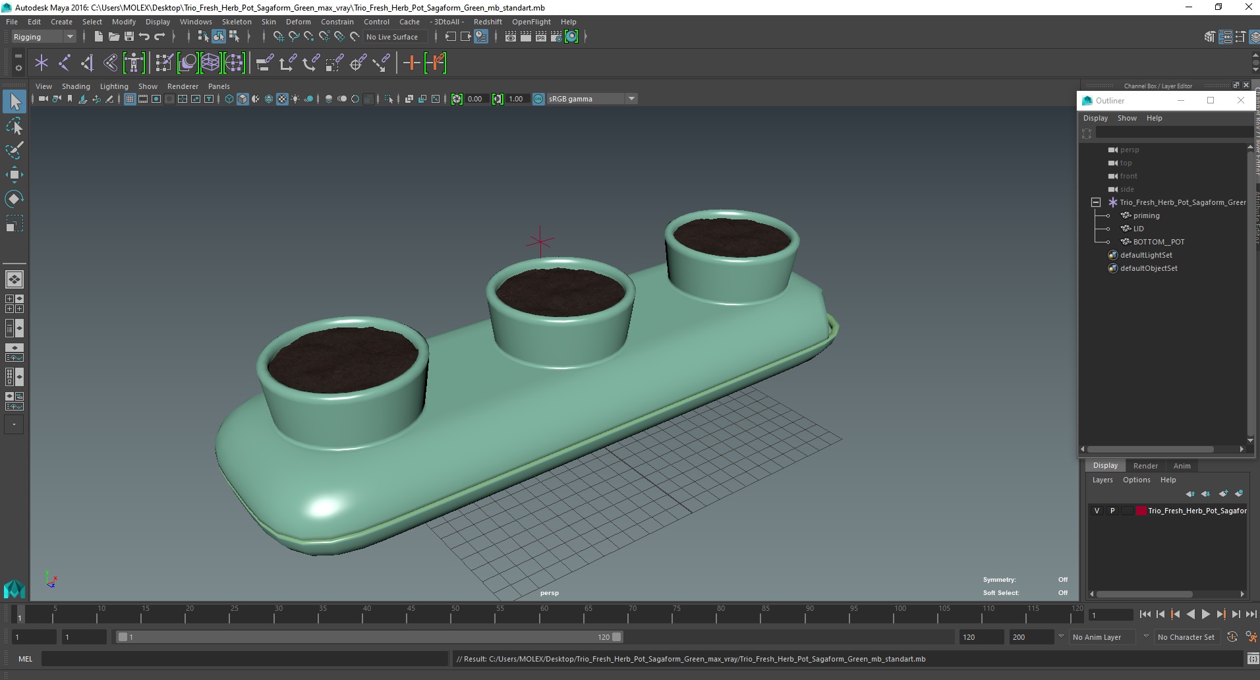The width and height of the screenshot is (1260, 680).
Task: Collapse the Trio_Fresh_Herb_Pot_Sagaform_Green group in Outliner
Action: 1096,202
